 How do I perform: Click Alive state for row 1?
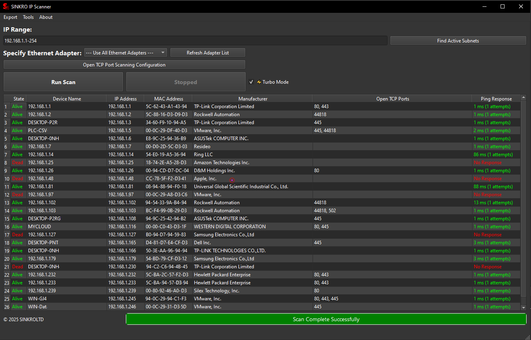(x=17, y=107)
